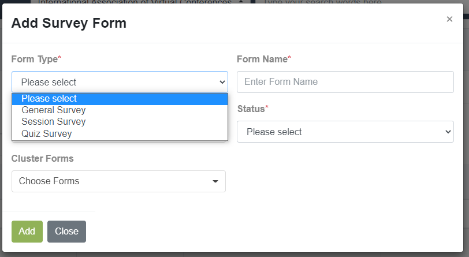
Task: Click the Status dropdown chevron arrow
Action: coord(448,132)
